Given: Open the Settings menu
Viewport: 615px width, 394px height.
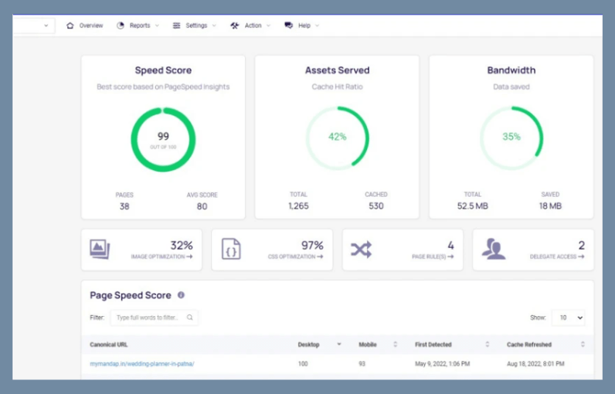Looking at the screenshot, I should 196,25.
